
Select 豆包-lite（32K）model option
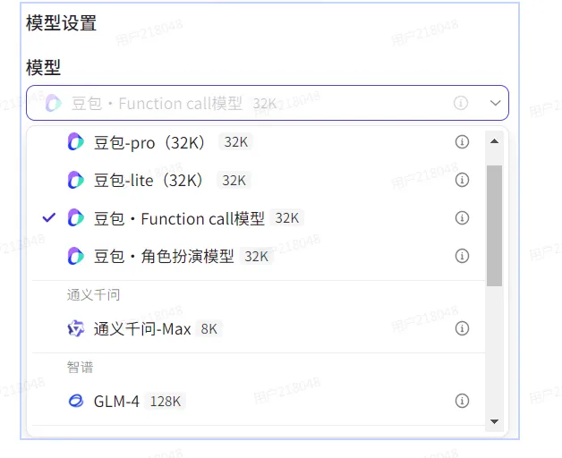click(x=258, y=180)
